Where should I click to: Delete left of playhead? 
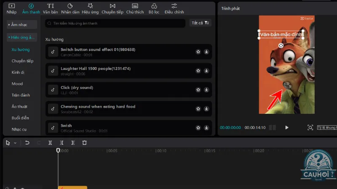tap(62, 143)
